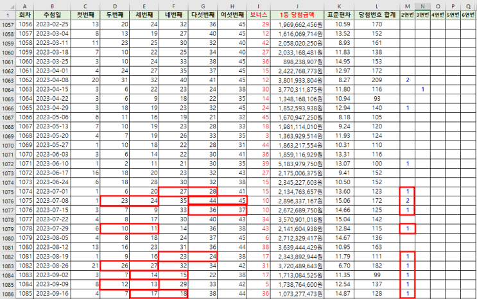Viewport: 477px width, 299px height.
Task: Click the 5연번 header cell
Action: [453, 15]
